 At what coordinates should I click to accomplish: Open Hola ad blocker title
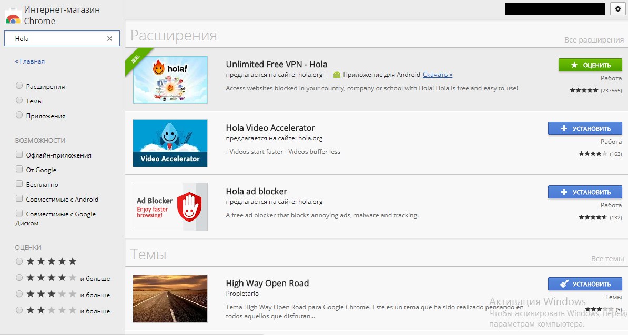coord(256,192)
